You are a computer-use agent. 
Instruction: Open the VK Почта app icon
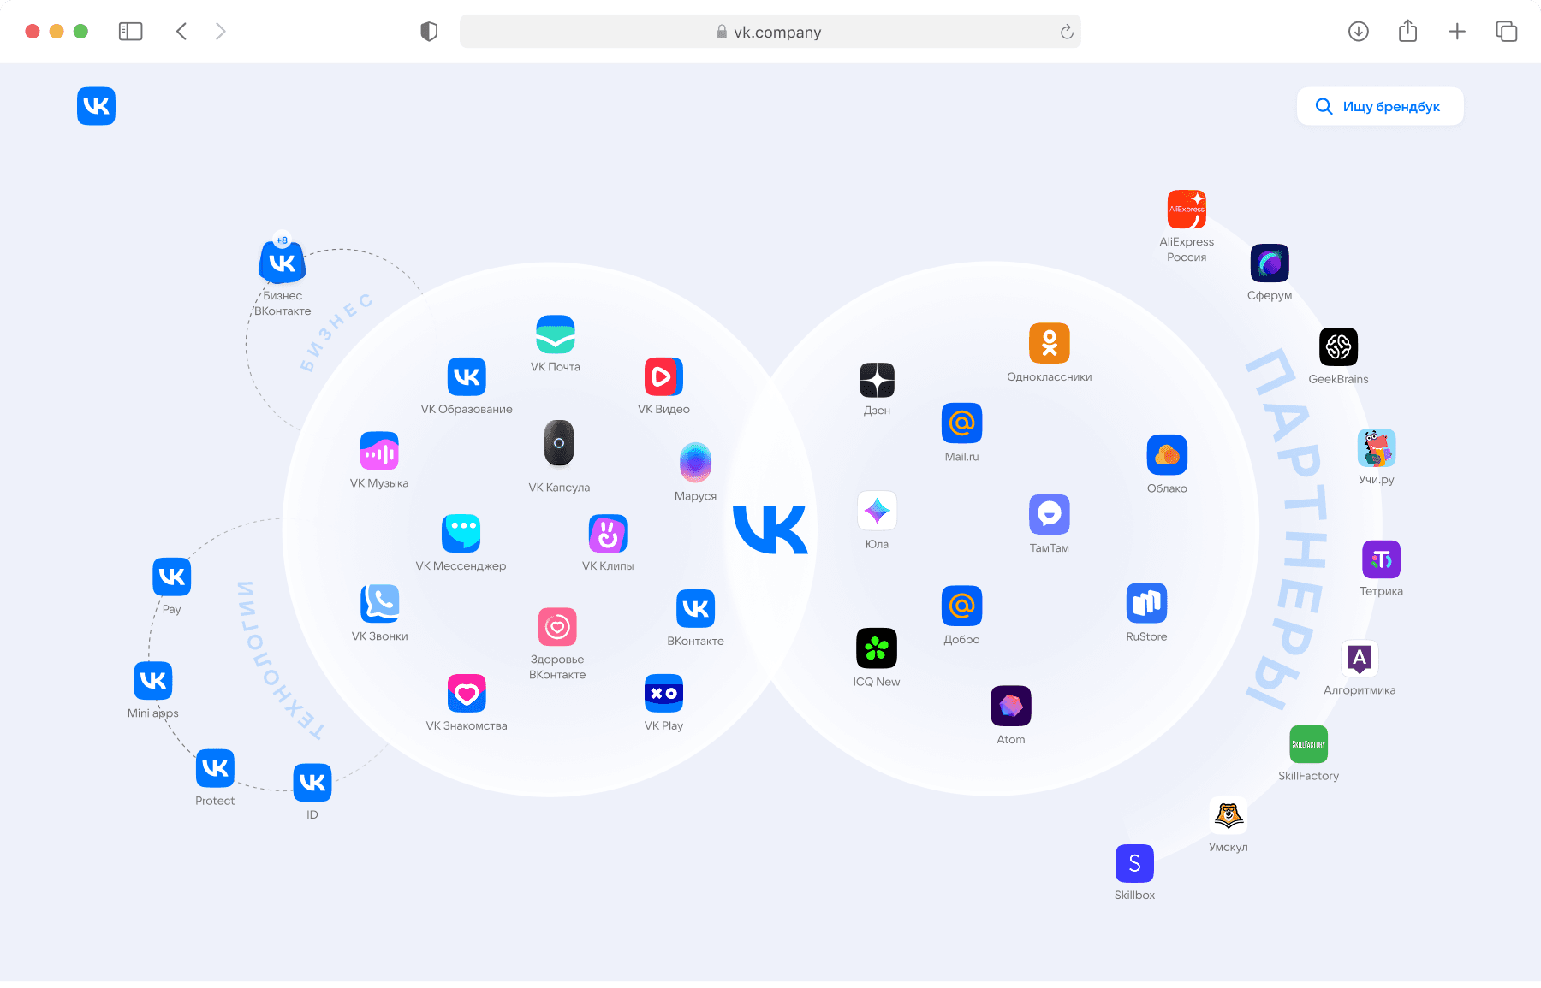(556, 334)
